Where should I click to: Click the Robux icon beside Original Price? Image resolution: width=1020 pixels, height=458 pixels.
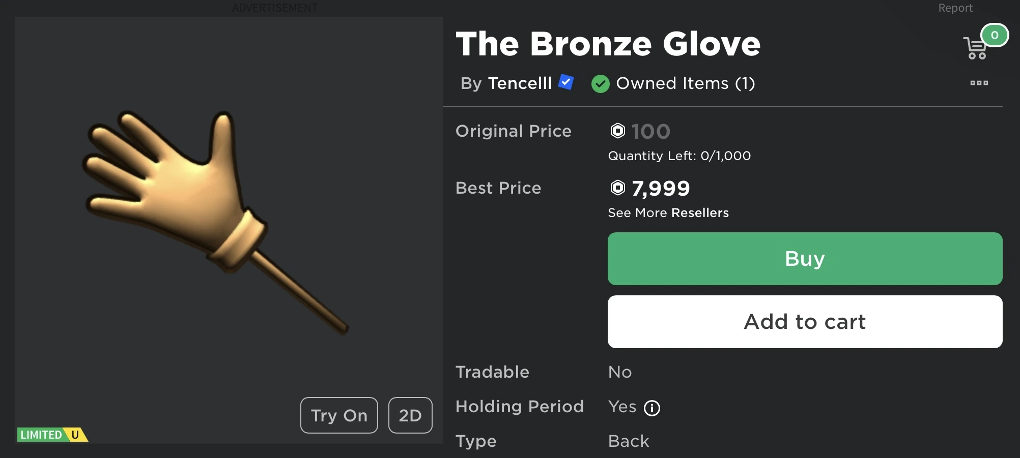(x=617, y=131)
